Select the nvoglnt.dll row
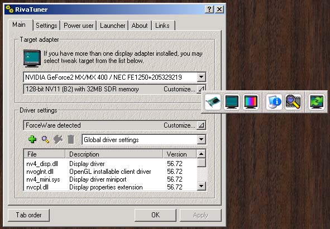Screen dimensions: 330x229 point(111,172)
